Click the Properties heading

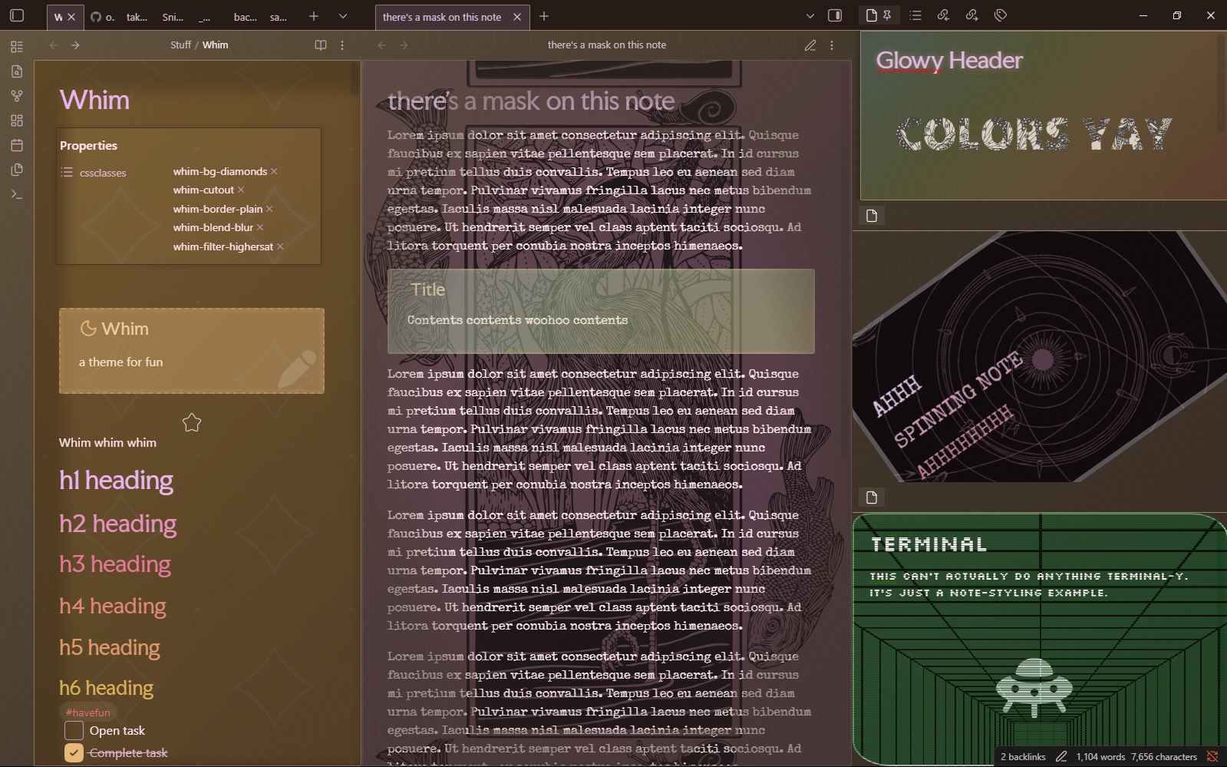pos(89,146)
